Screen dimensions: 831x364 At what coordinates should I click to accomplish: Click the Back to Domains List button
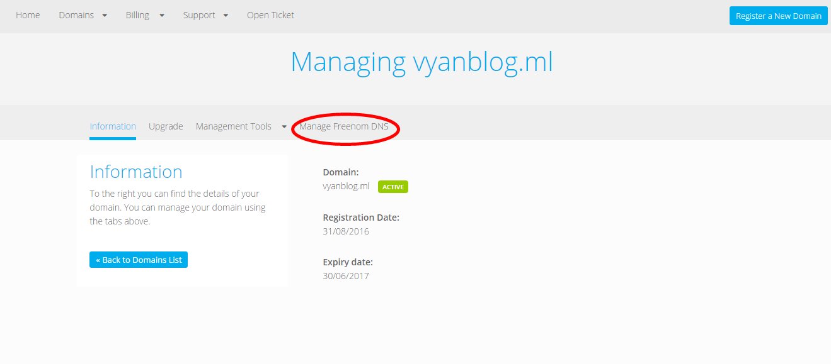point(139,260)
